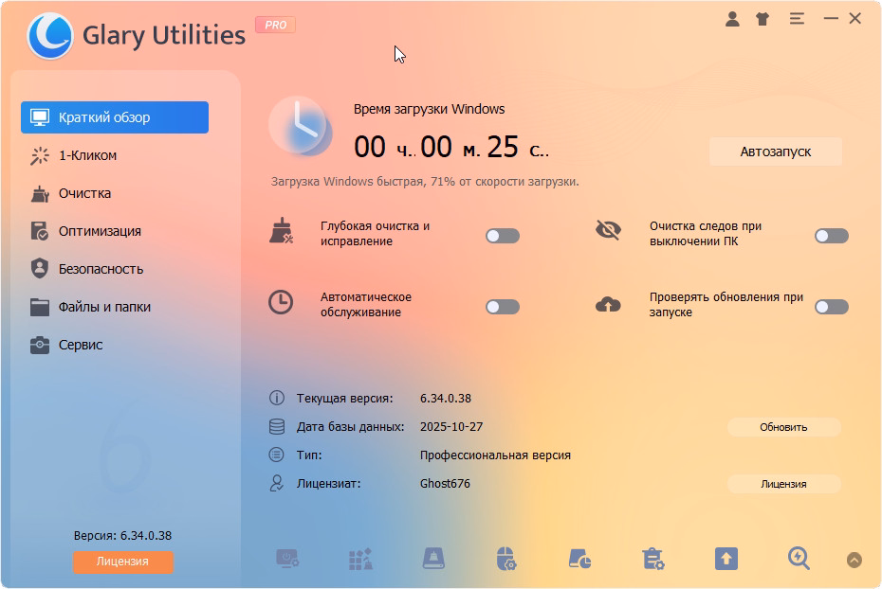The height and width of the screenshot is (589, 882).
Task: Change skin using the t-shirt icon
Action: [763, 19]
